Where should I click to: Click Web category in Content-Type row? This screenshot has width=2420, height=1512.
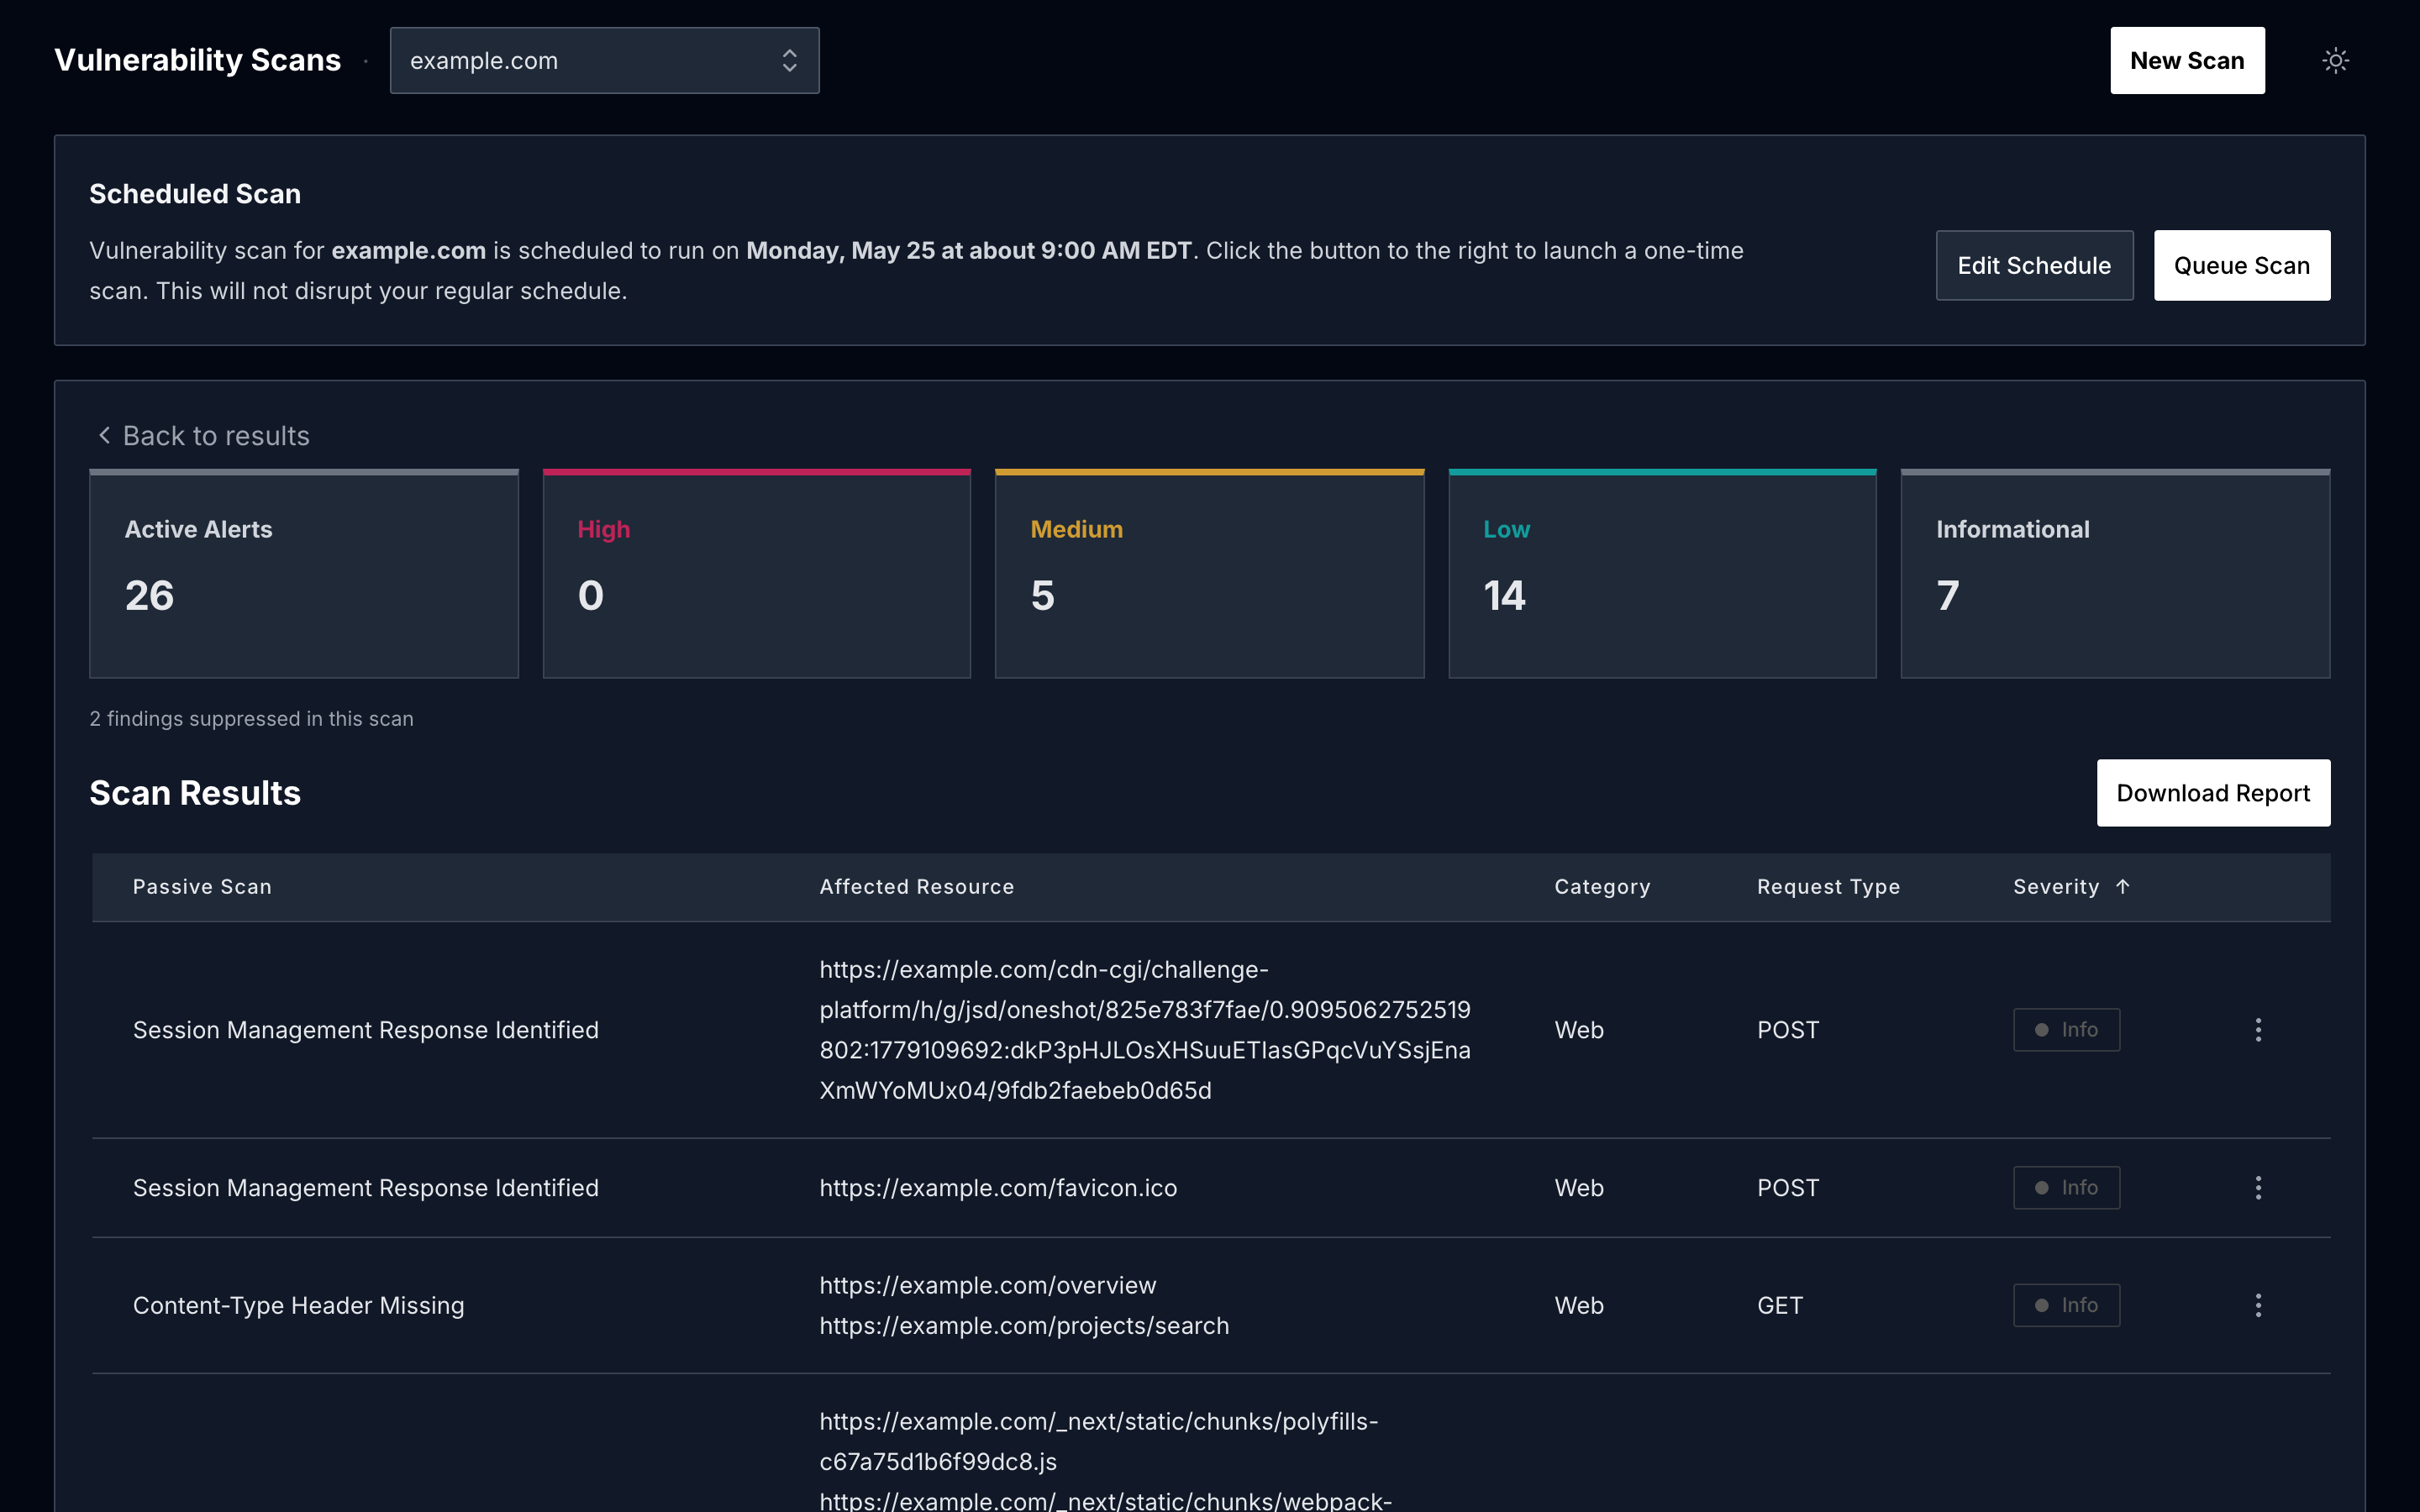click(1579, 1306)
